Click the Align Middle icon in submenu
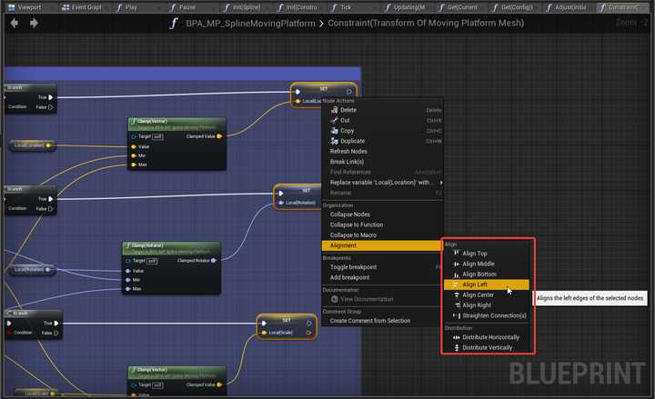655x399 pixels. (456, 264)
